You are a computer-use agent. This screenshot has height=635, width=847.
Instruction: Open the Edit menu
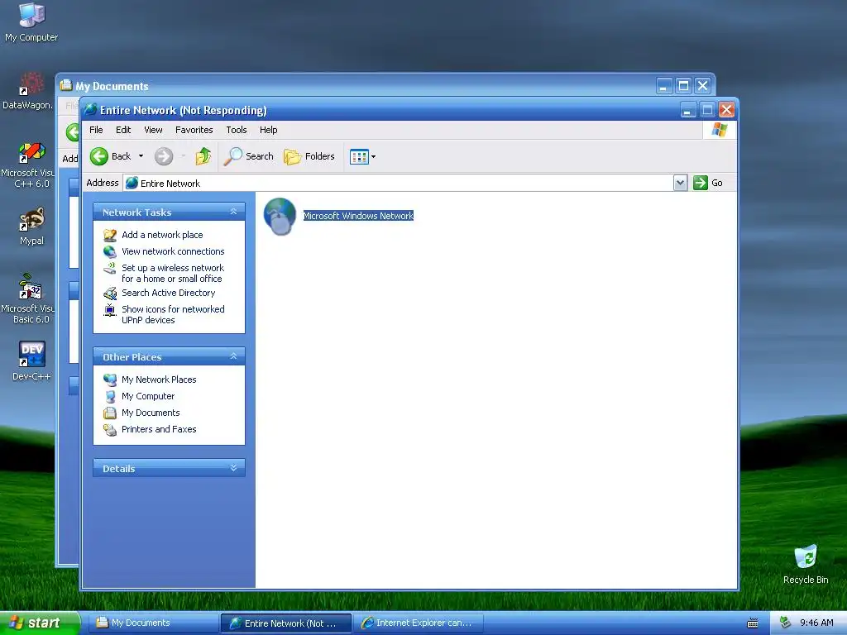123,130
